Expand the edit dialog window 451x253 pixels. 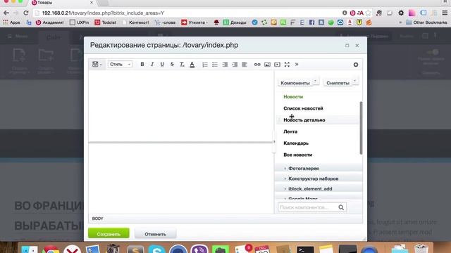pos(347,45)
